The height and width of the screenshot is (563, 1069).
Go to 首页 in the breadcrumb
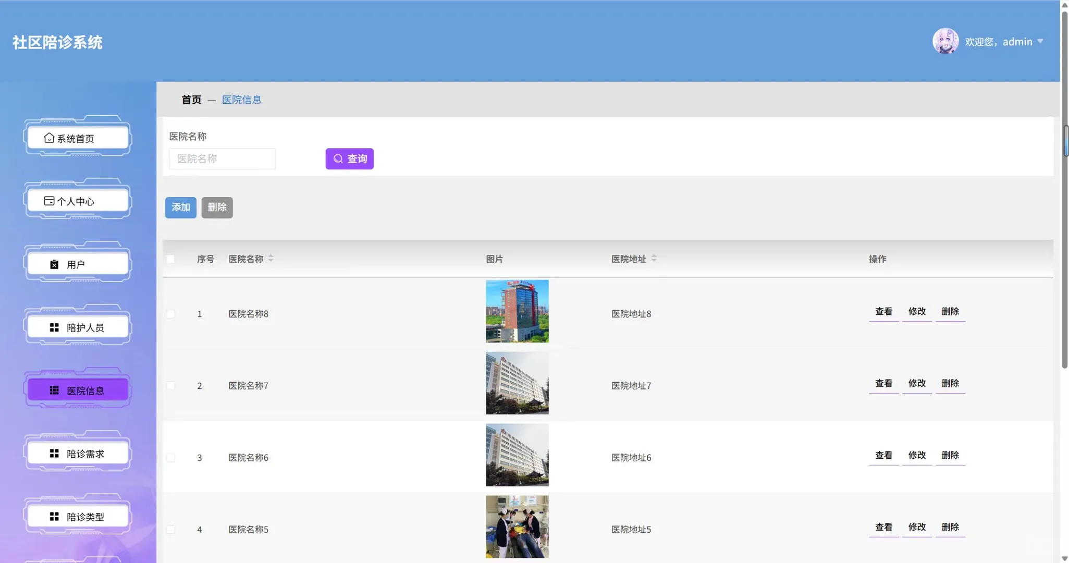tap(191, 100)
